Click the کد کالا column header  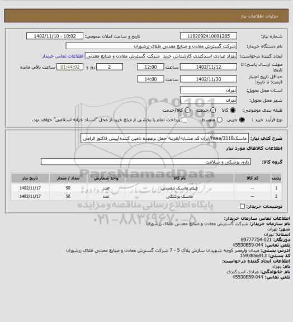[252, 178]
